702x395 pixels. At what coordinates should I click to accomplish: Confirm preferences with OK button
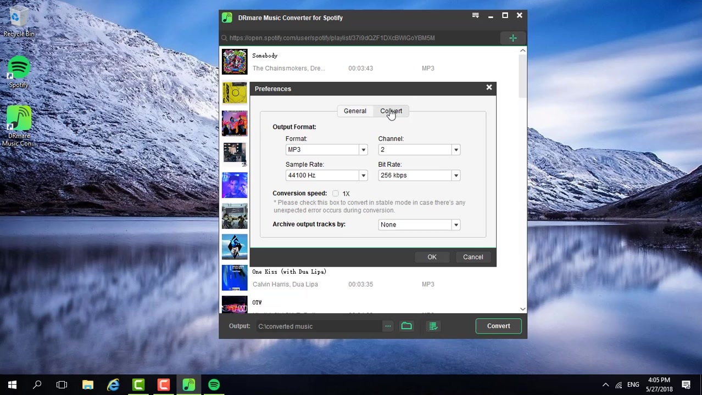432,257
